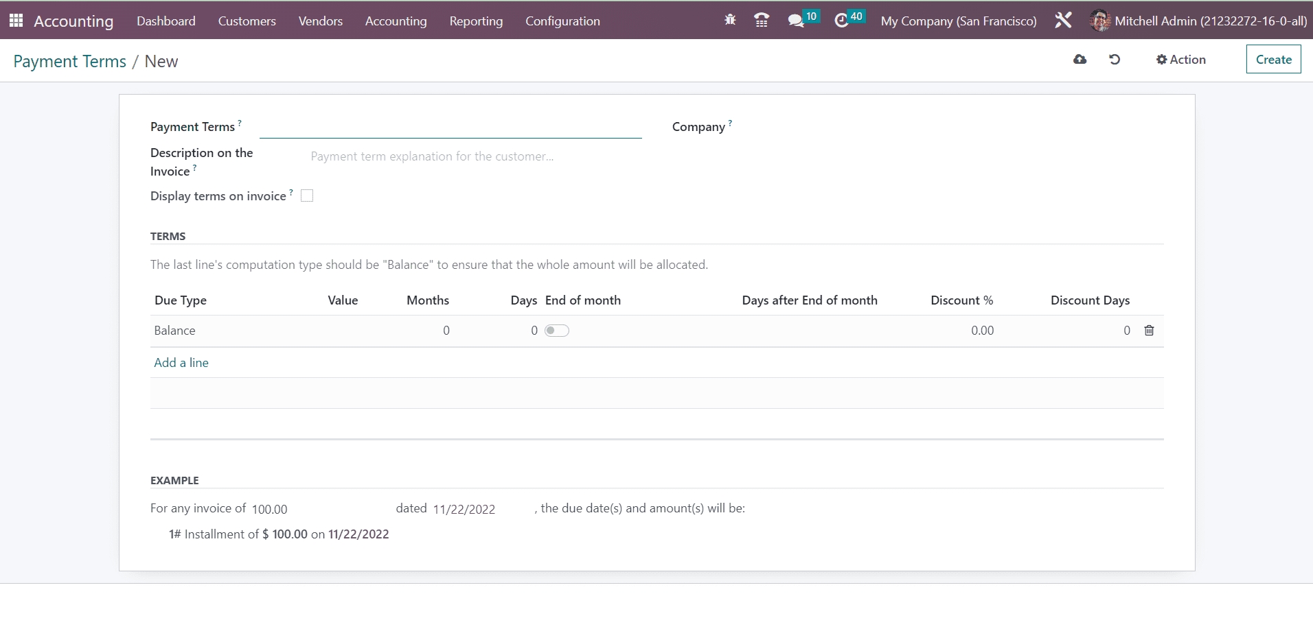This screenshot has width=1313, height=618.
Task: Toggle End of month switch
Action: coord(557,331)
